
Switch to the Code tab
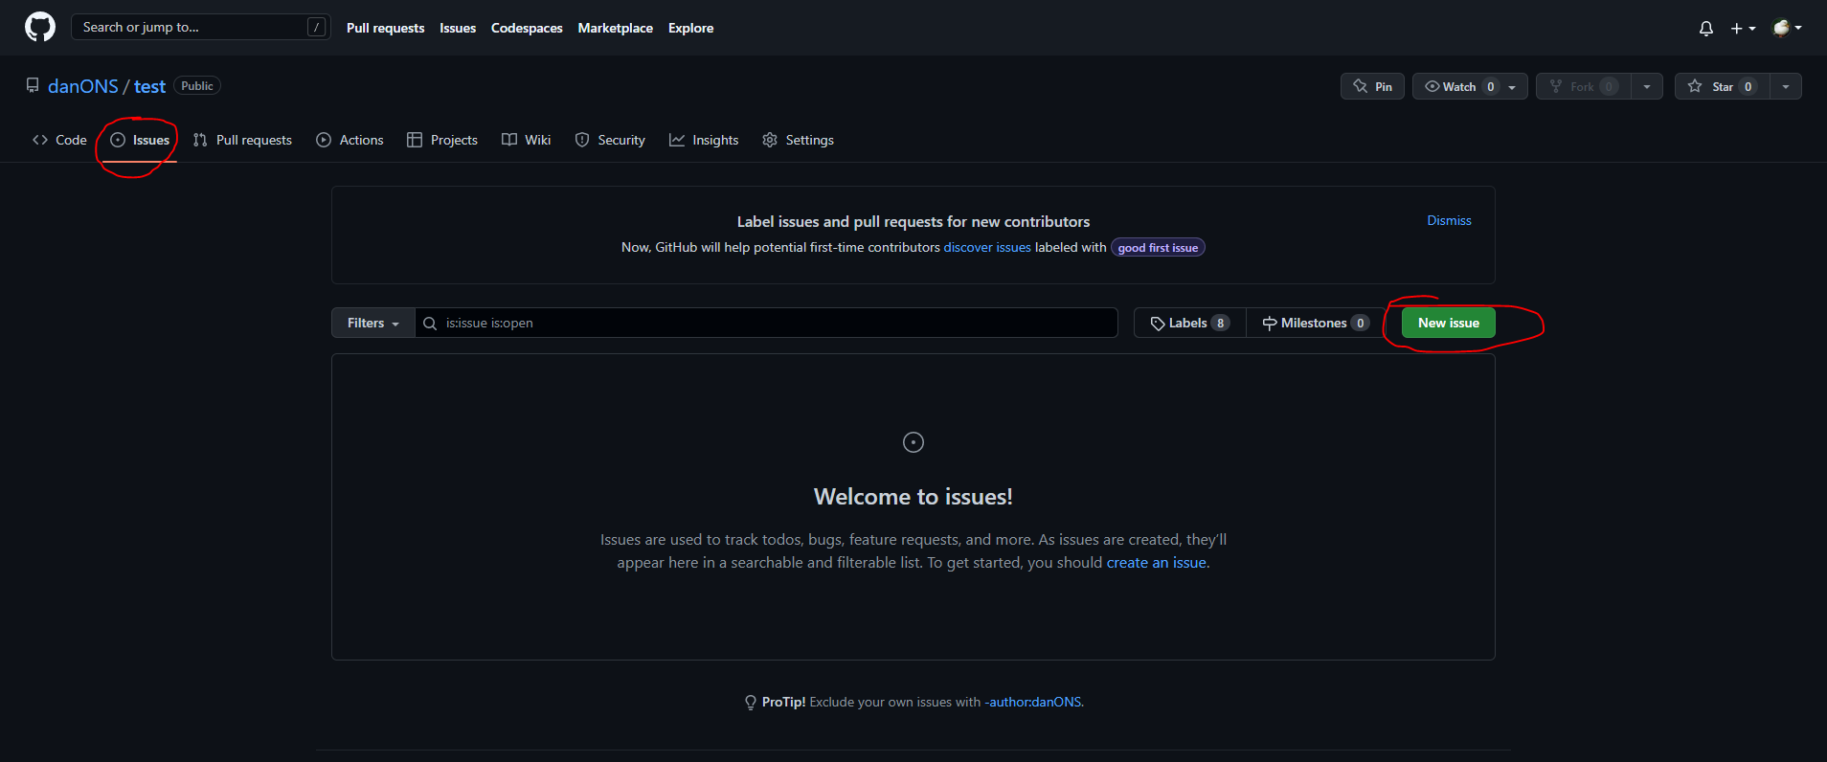pyautogui.click(x=59, y=140)
